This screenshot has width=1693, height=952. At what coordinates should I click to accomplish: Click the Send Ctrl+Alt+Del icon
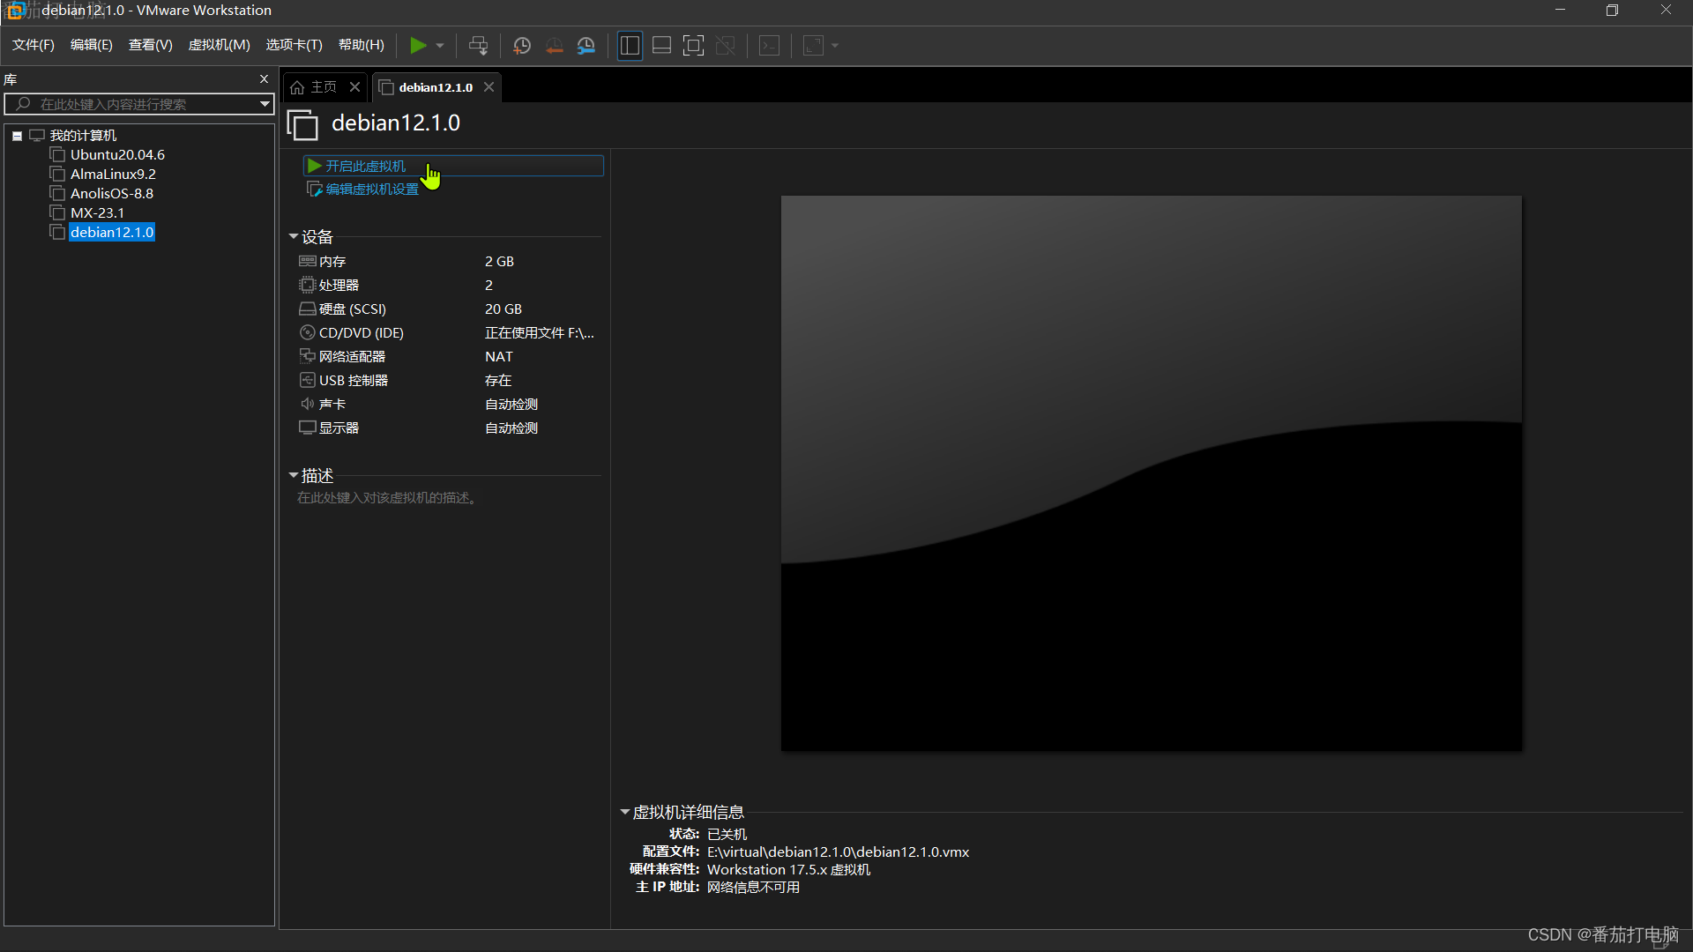tap(478, 45)
